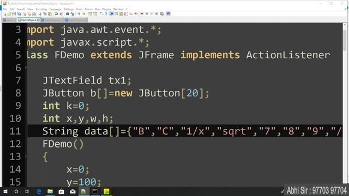
Task: Click the Close document toolbar icon
Action: (24, 14)
